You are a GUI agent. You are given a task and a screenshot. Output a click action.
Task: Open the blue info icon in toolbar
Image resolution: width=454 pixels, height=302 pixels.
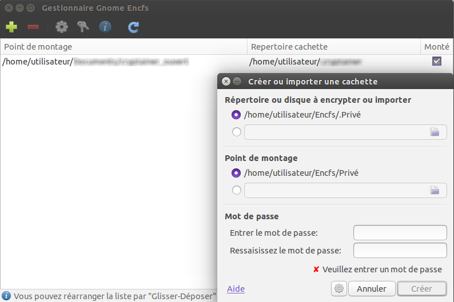point(105,27)
